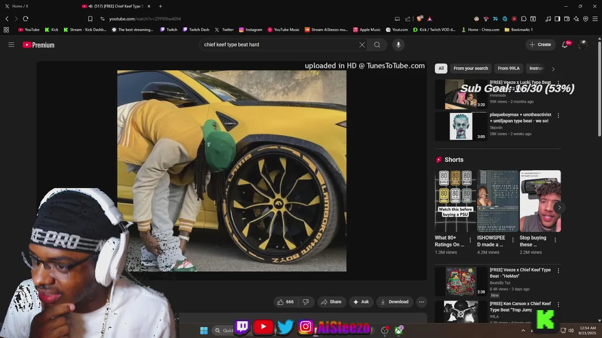Image resolution: width=602 pixels, height=338 pixels.
Task: Toggle the browser sidebar panel
Action: pyautogui.click(x=557, y=19)
